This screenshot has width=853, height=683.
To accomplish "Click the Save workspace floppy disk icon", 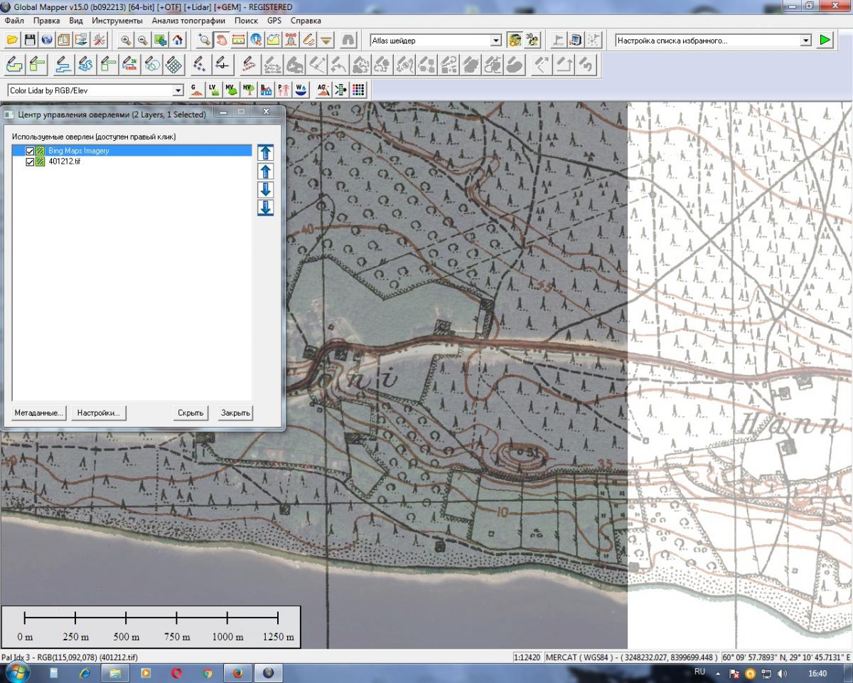I will click(x=30, y=41).
